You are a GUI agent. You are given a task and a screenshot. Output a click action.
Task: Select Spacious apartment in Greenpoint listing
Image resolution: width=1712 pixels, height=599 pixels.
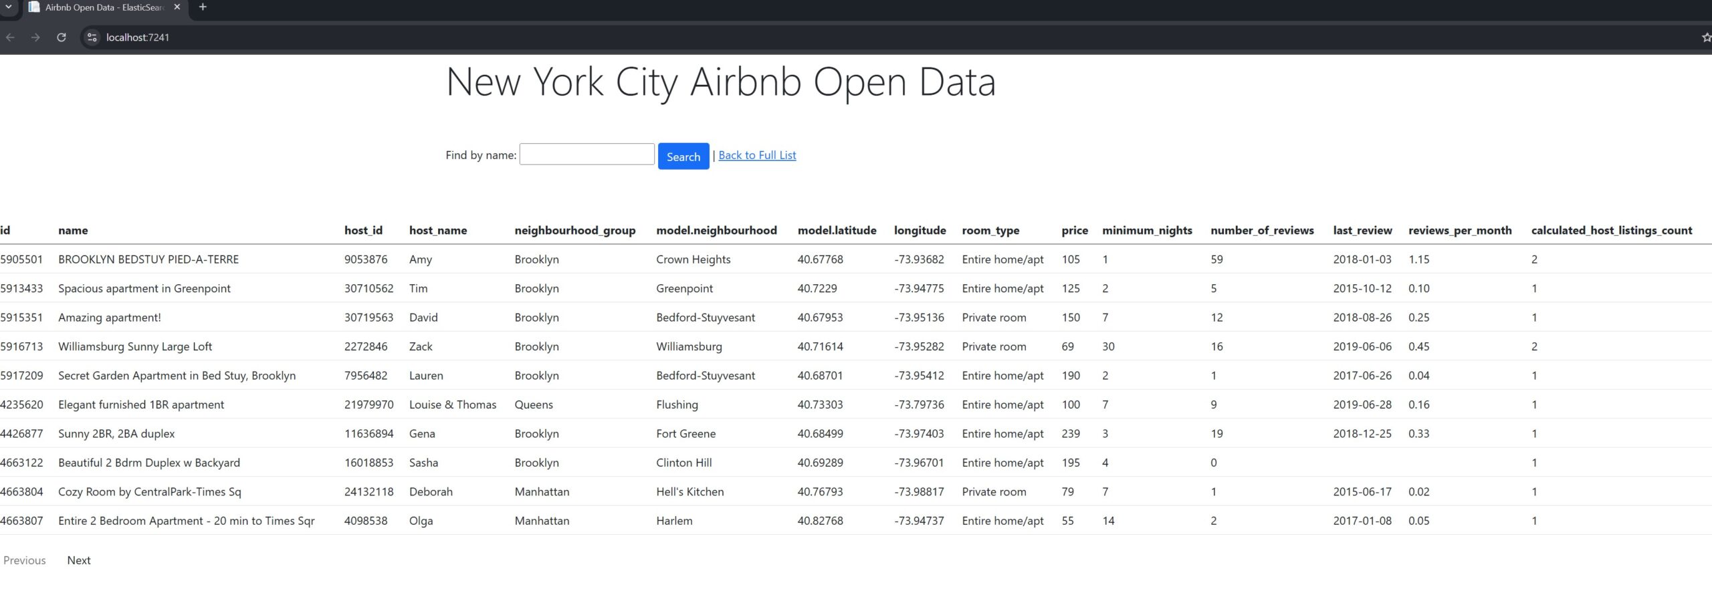[144, 288]
